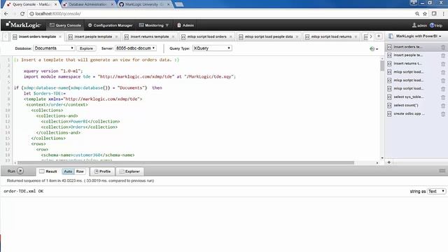Go back in browser history

tap(6, 14)
